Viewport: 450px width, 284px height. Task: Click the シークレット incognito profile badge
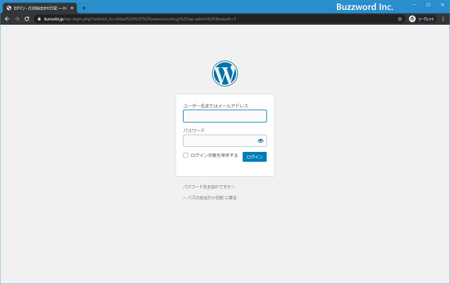[x=422, y=19]
